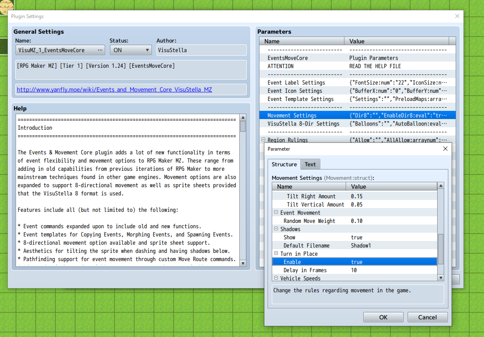Viewport: 484px width, 337px height.
Task: Click Value column header in Parameters
Action: coord(397,41)
